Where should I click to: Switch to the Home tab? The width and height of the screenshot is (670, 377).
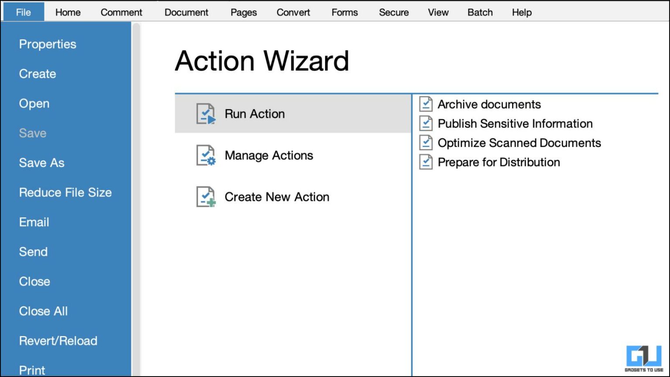(67, 12)
